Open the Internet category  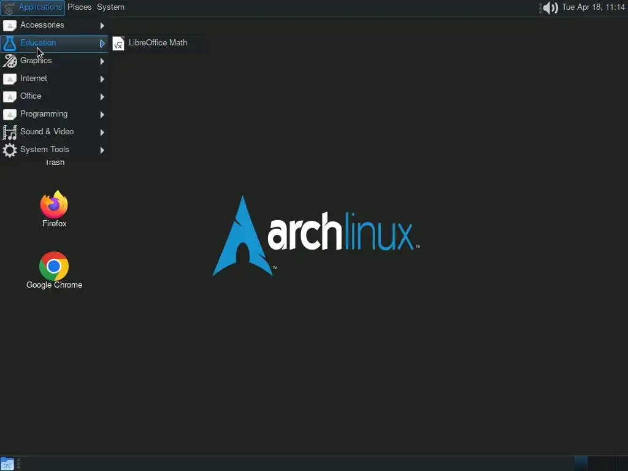[x=54, y=78]
